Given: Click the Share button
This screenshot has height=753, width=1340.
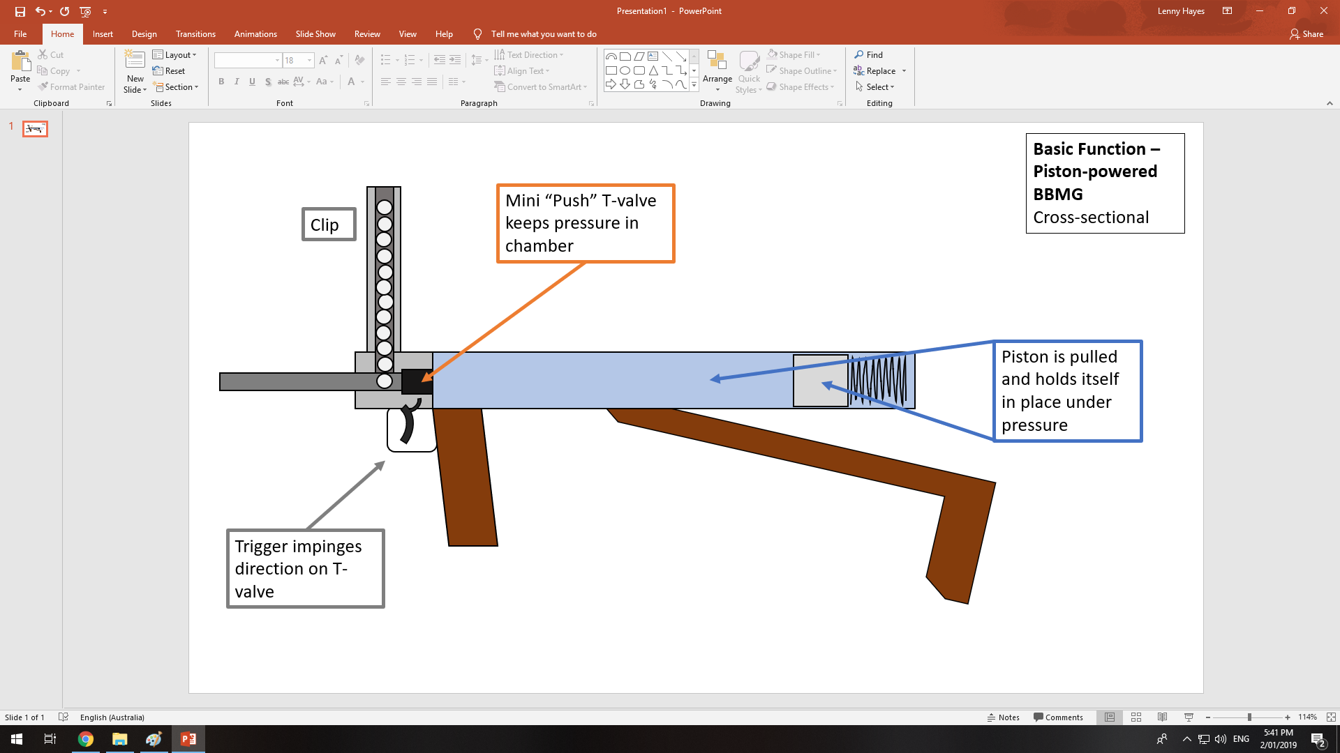Looking at the screenshot, I should pyautogui.click(x=1306, y=33).
